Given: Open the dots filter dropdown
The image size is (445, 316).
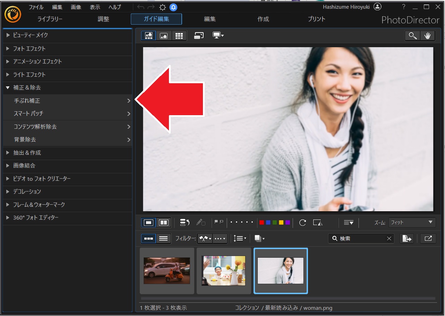Looking at the screenshot, I should 220,238.
